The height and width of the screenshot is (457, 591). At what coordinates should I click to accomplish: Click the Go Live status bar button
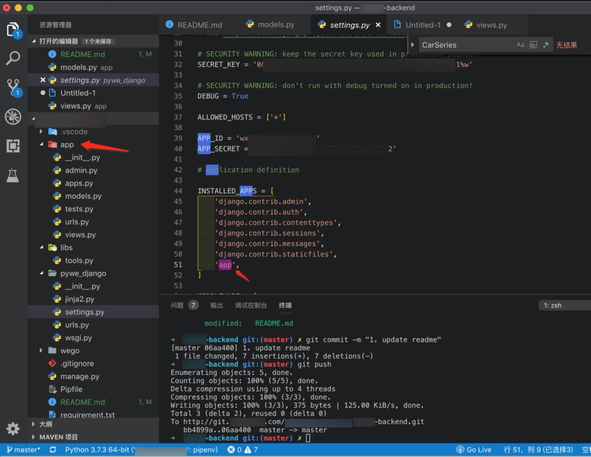click(x=474, y=450)
